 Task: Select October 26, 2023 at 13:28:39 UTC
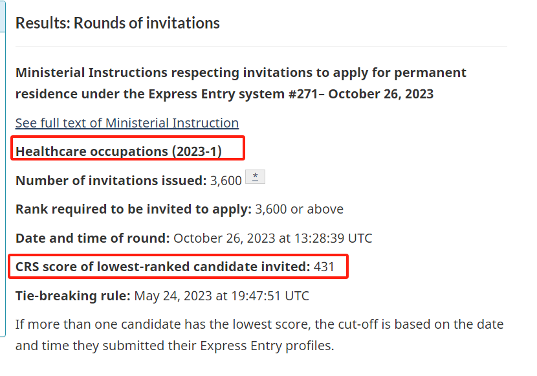[273, 238]
